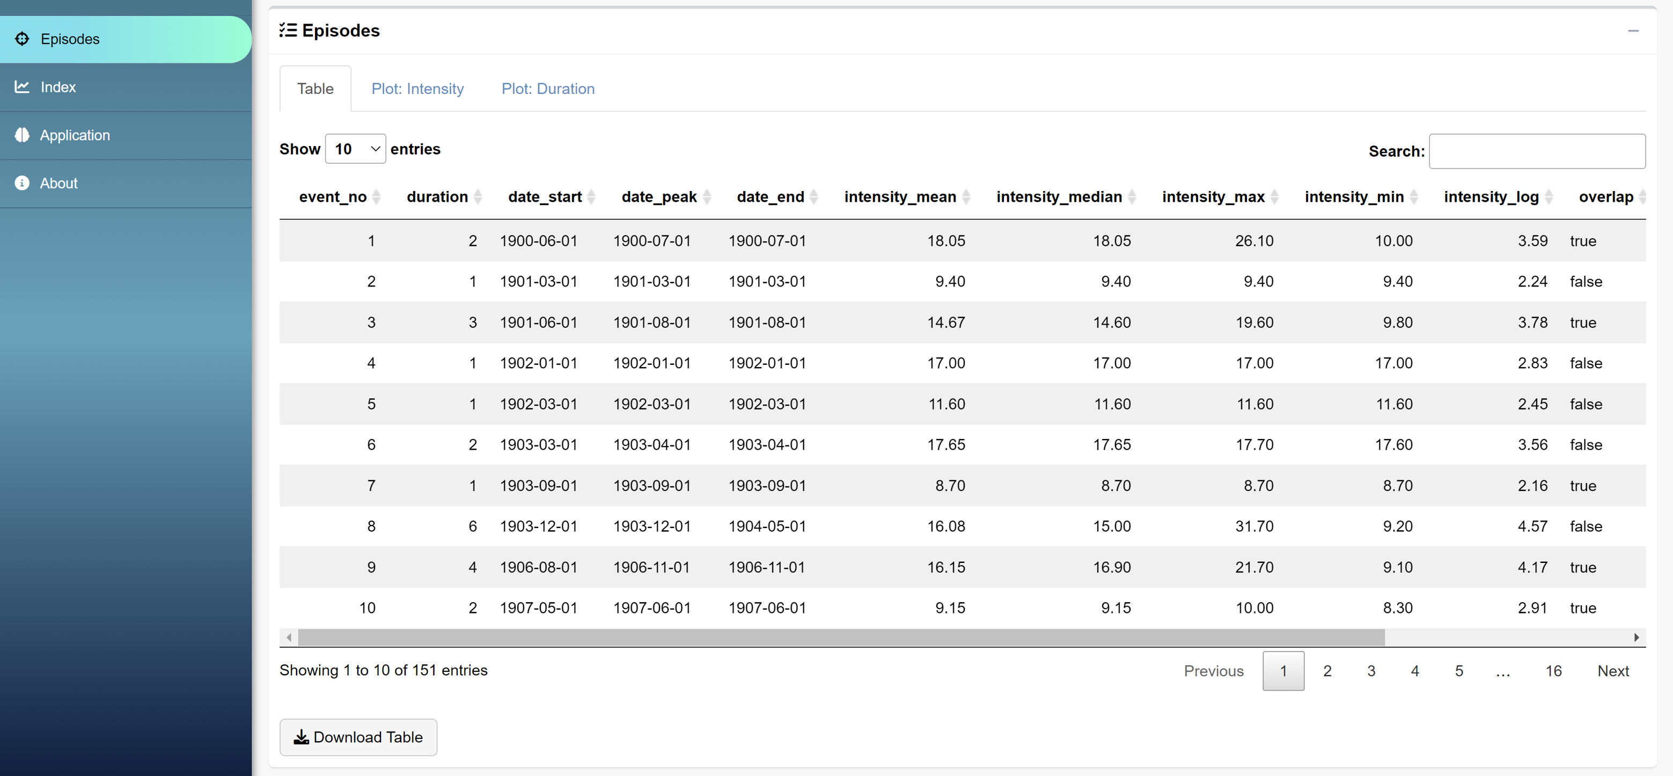Jump to page 16 of entries

pos(1553,671)
